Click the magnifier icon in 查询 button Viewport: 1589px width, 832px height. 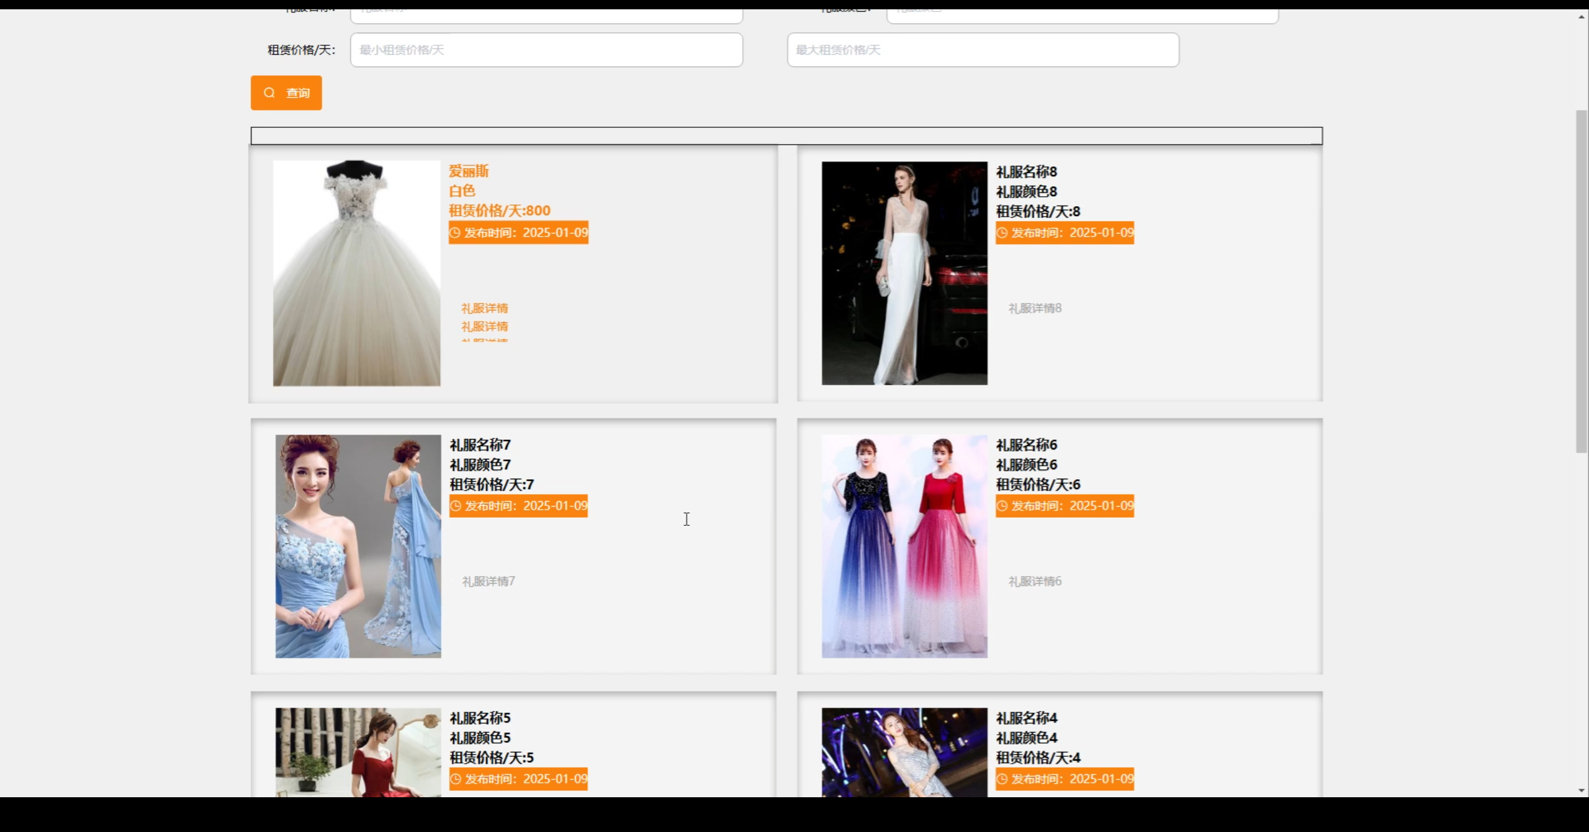269,93
